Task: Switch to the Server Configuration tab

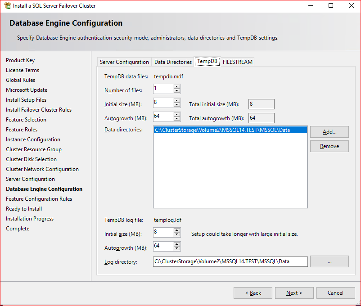Action: pyautogui.click(x=124, y=62)
